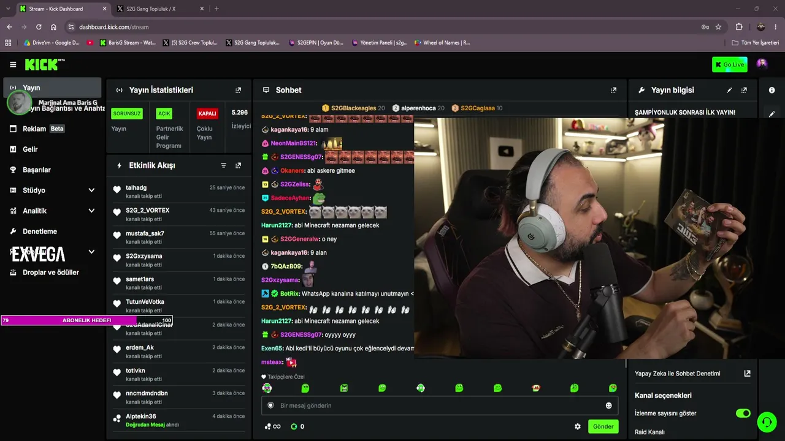This screenshot has width=785, height=441.
Task: Click the Kicks balance icon
Action: point(294,426)
